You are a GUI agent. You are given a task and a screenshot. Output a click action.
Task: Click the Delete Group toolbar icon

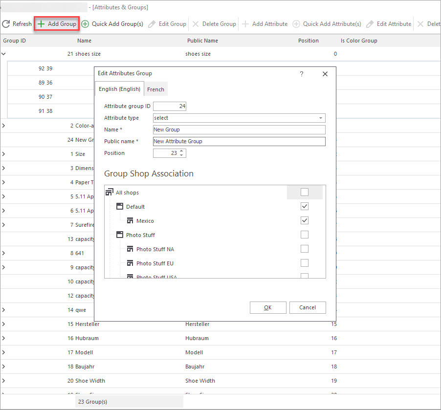click(x=196, y=24)
